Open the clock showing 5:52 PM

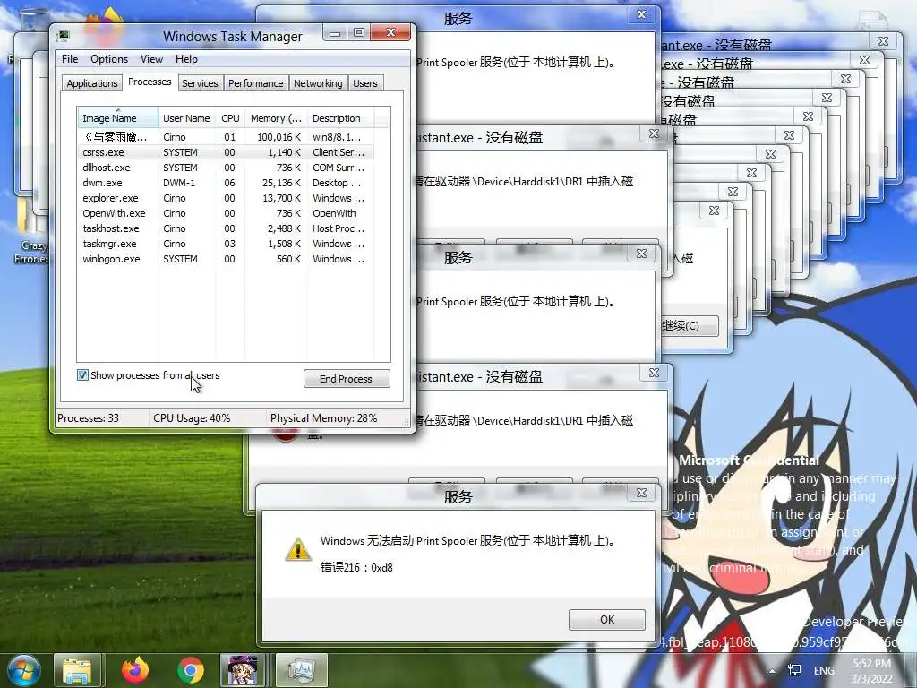coord(871,671)
